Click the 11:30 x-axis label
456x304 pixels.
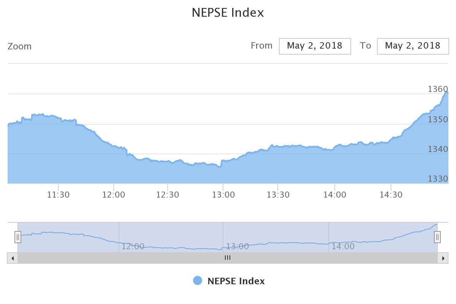[x=58, y=195]
